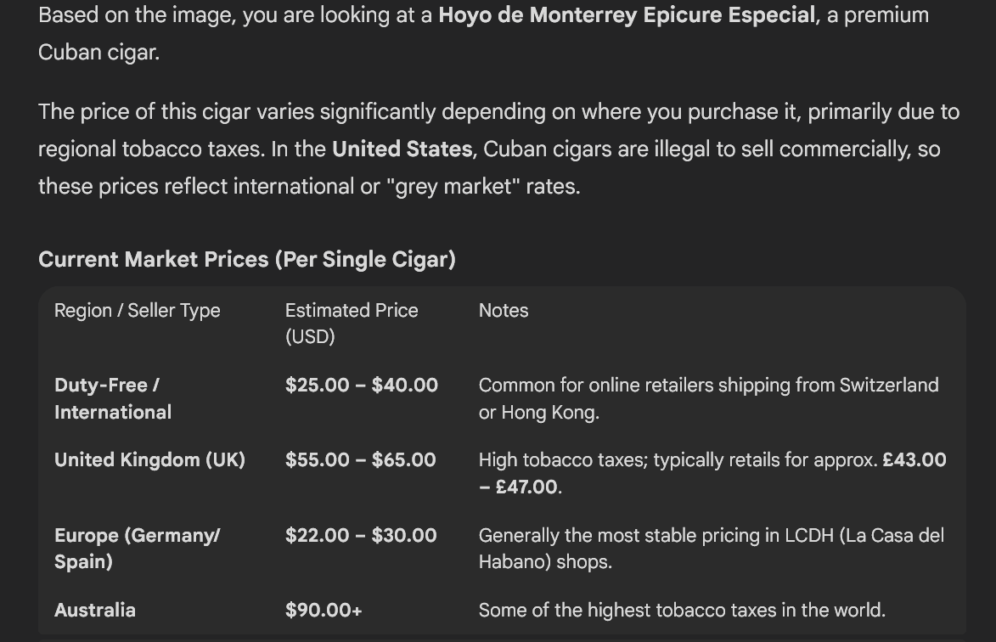Image resolution: width=996 pixels, height=642 pixels.
Task: Select the Europe (Germany/Spain) row label
Action: click(137, 549)
